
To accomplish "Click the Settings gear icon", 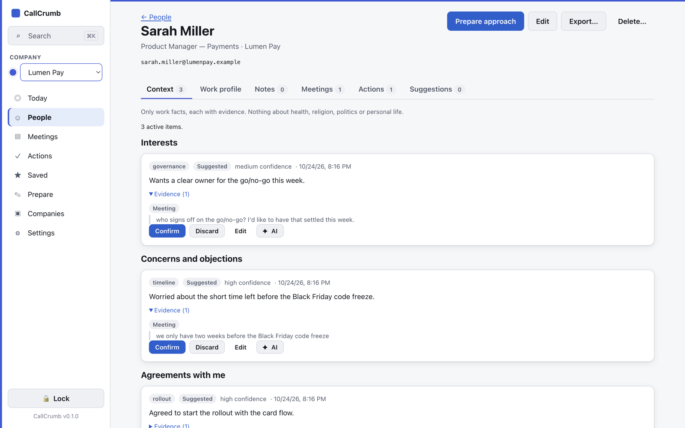I will tap(18, 233).
